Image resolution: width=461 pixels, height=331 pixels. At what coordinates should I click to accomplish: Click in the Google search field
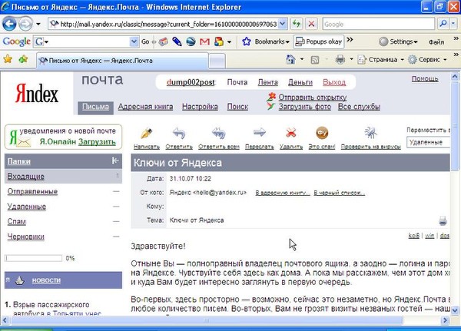click(378, 24)
